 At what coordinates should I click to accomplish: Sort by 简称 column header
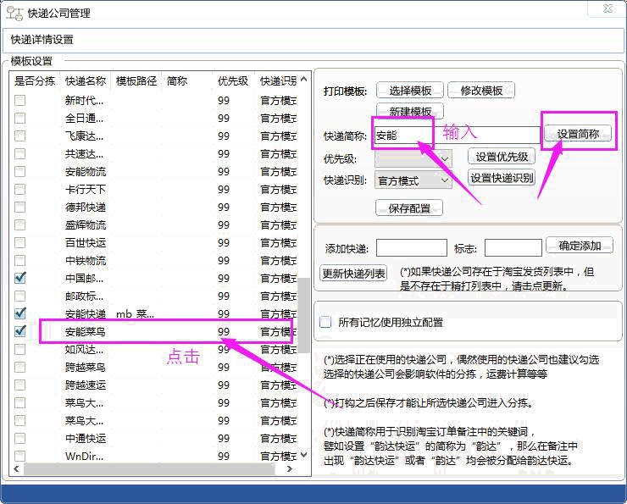tap(186, 81)
